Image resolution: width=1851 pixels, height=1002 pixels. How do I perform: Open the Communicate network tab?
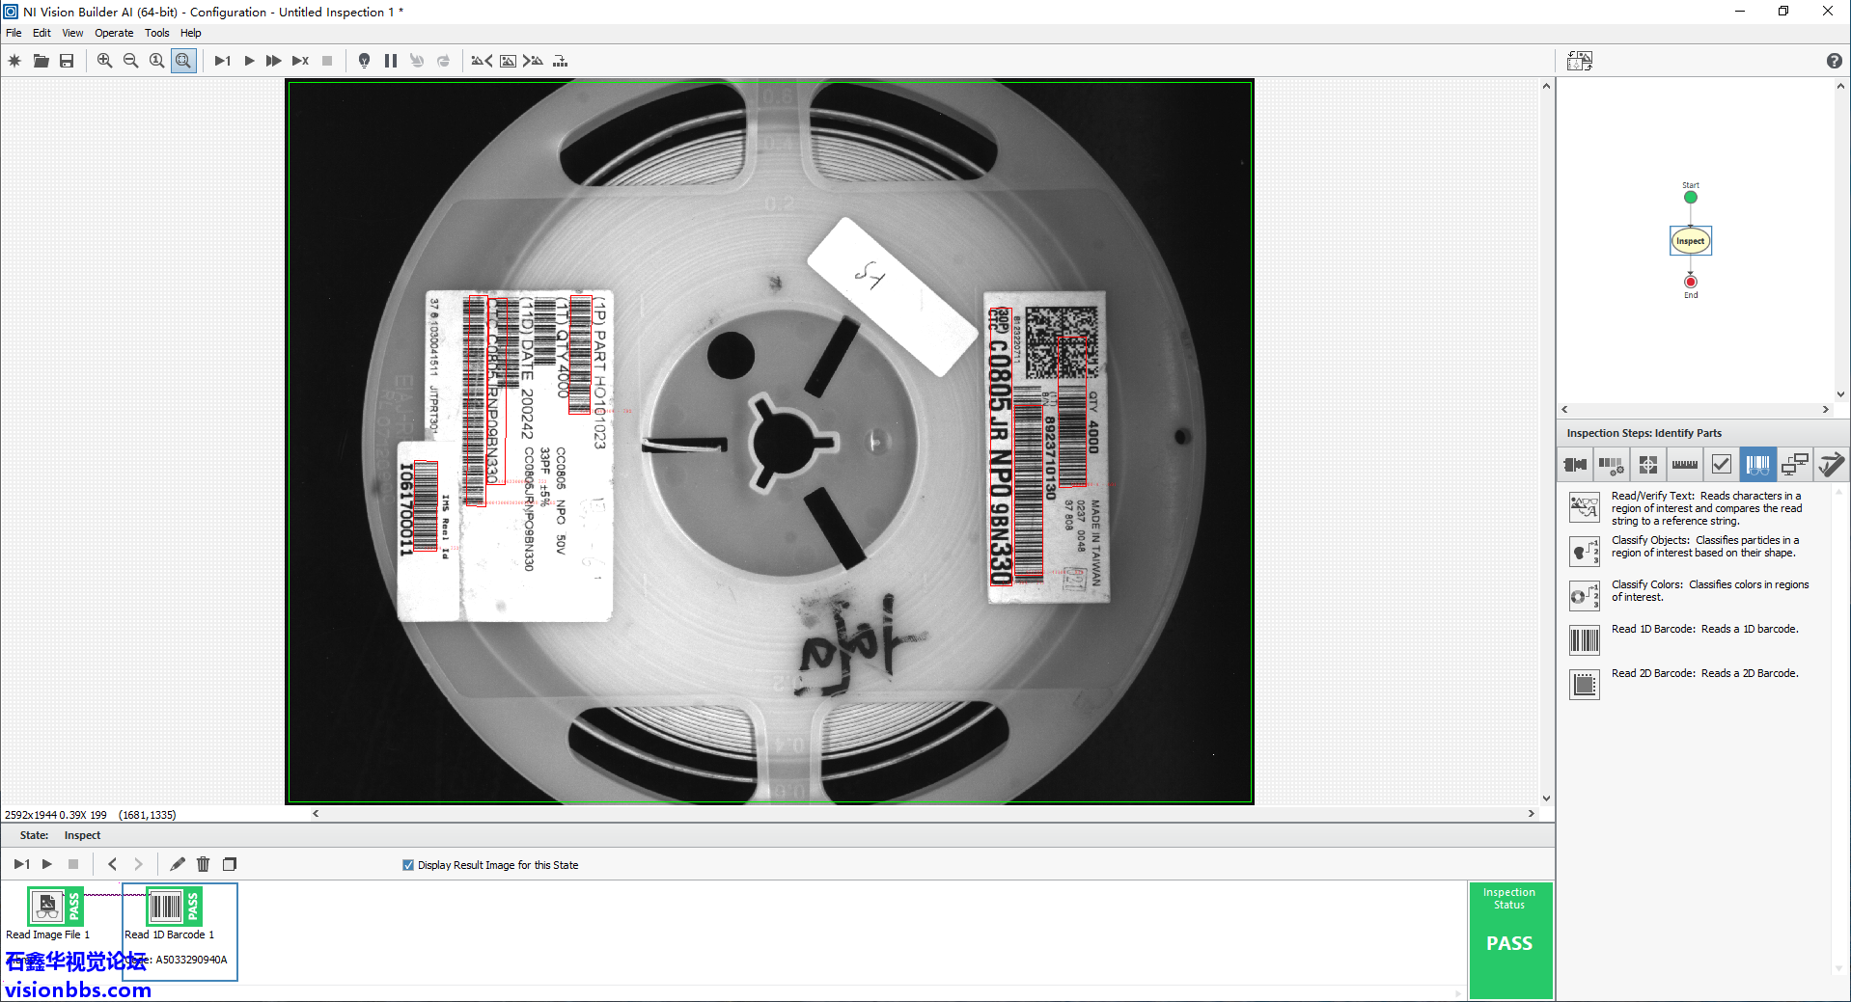pyautogui.click(x=1794, y=465)
